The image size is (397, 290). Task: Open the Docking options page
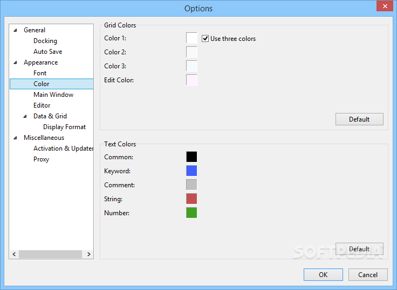(45, 41)
